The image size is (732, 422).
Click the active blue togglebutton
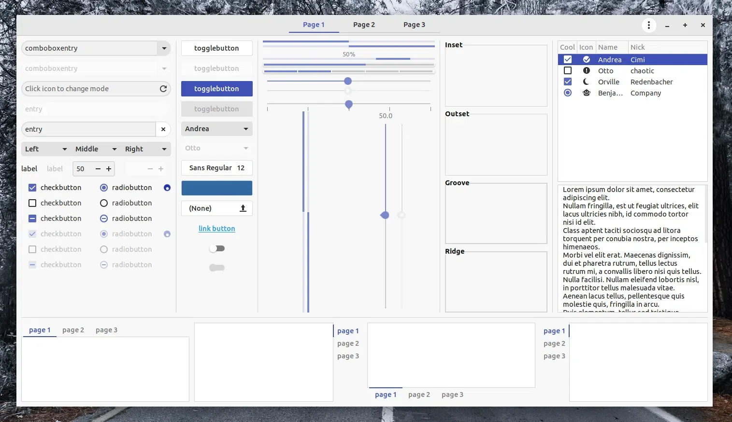[217, 89]
